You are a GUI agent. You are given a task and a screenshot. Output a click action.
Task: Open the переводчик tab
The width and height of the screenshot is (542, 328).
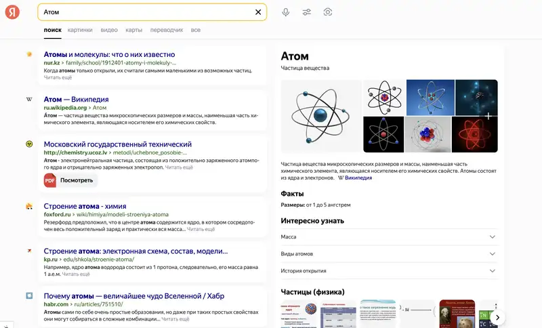point(167,30)
